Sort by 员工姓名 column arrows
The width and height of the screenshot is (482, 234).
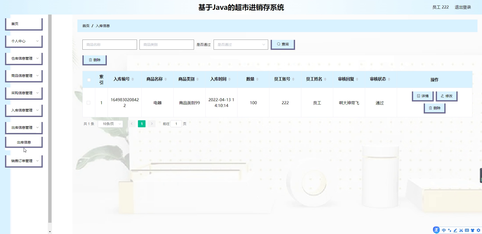tap(325, 79)
